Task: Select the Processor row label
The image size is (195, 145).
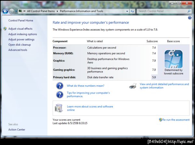Action: point(59,47)
